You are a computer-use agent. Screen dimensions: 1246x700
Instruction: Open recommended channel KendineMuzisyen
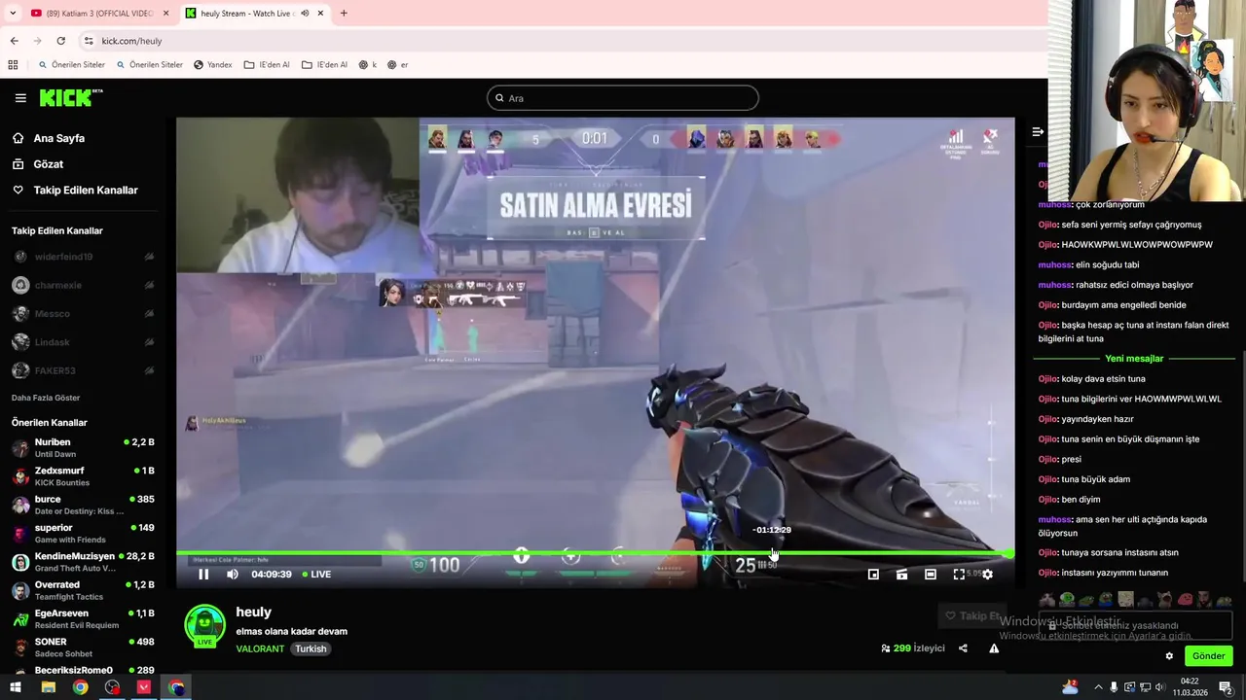pyautogui.click(x=83, y=562)
